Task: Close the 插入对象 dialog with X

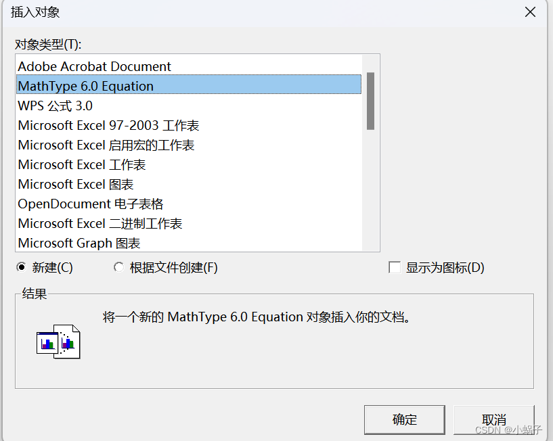Action: click(x=530, y=12)
